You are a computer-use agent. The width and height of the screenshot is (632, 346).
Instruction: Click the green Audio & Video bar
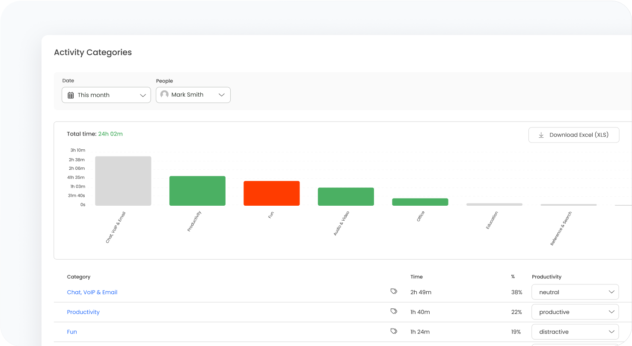coord(346,197)
